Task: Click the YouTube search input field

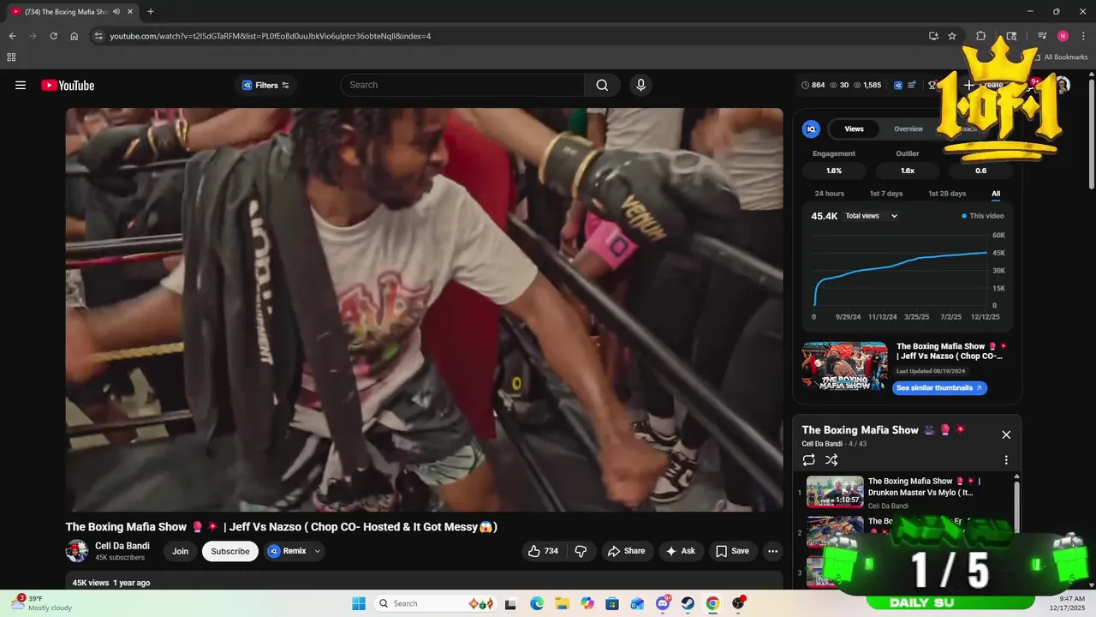Action: [x=462, y=85]
